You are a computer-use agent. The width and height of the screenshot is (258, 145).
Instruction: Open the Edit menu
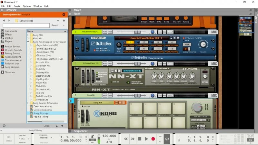point(9,6)
